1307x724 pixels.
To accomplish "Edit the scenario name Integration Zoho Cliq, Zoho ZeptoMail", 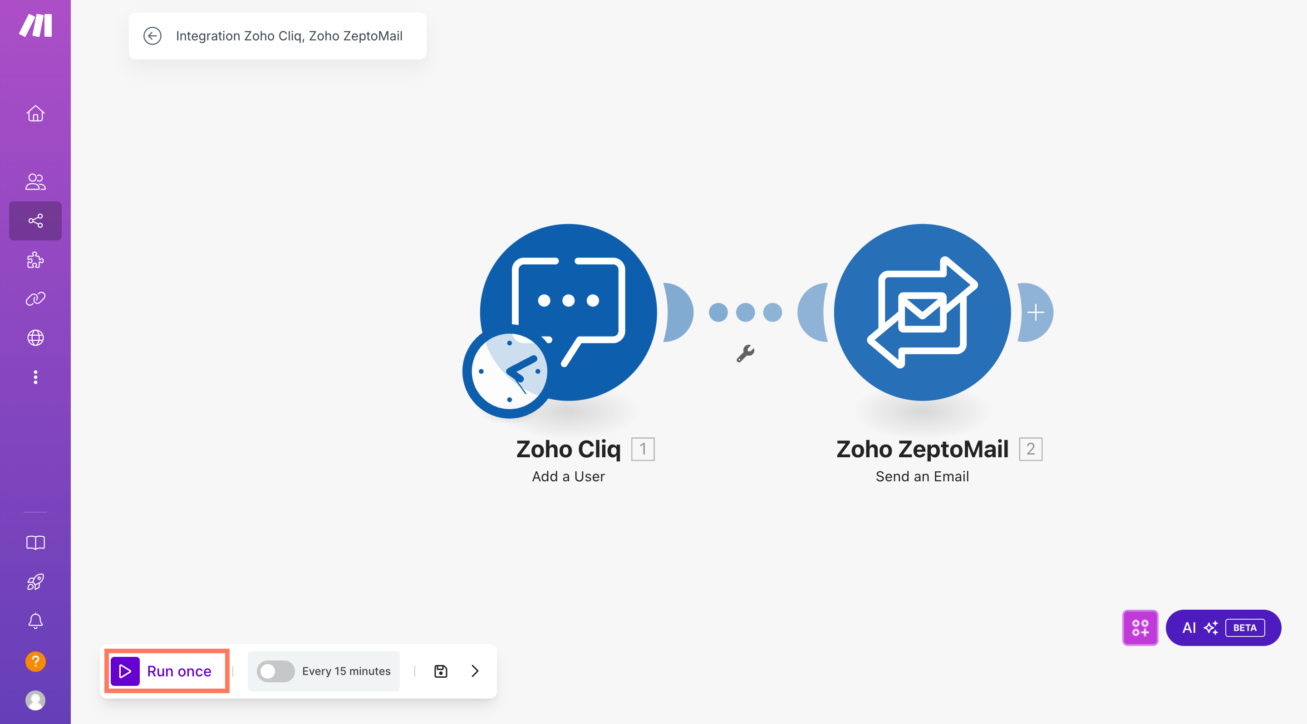I will click(x=289, y=36).
